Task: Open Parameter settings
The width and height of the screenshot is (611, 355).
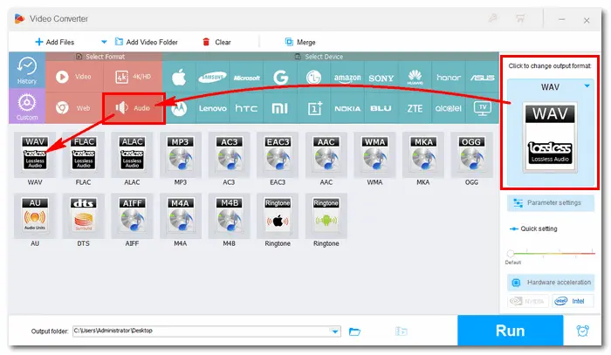Action: tap(550, 203)
